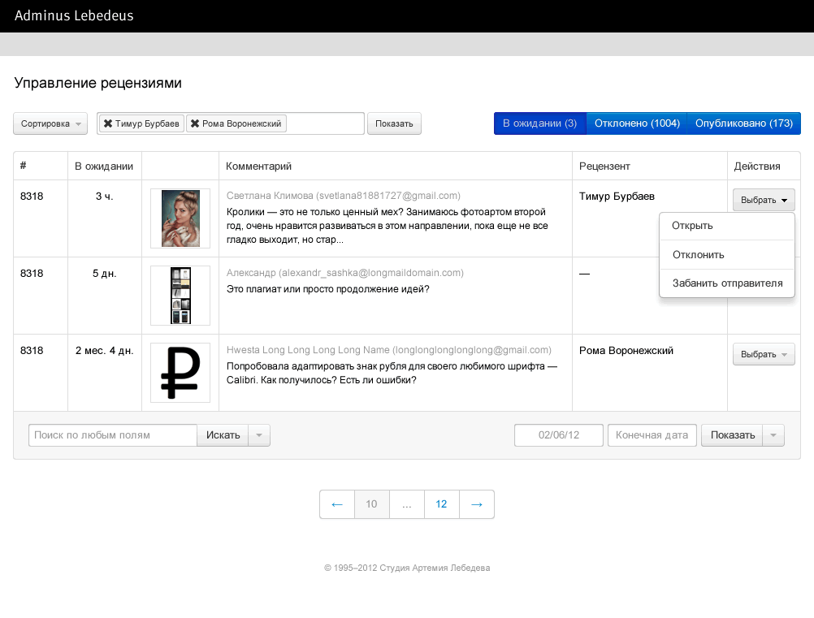Image resolution: width=814 pixels, height=618 pixels.
Task: Open dropdown arrow next to Искать button
Action: tap(259, 435)
